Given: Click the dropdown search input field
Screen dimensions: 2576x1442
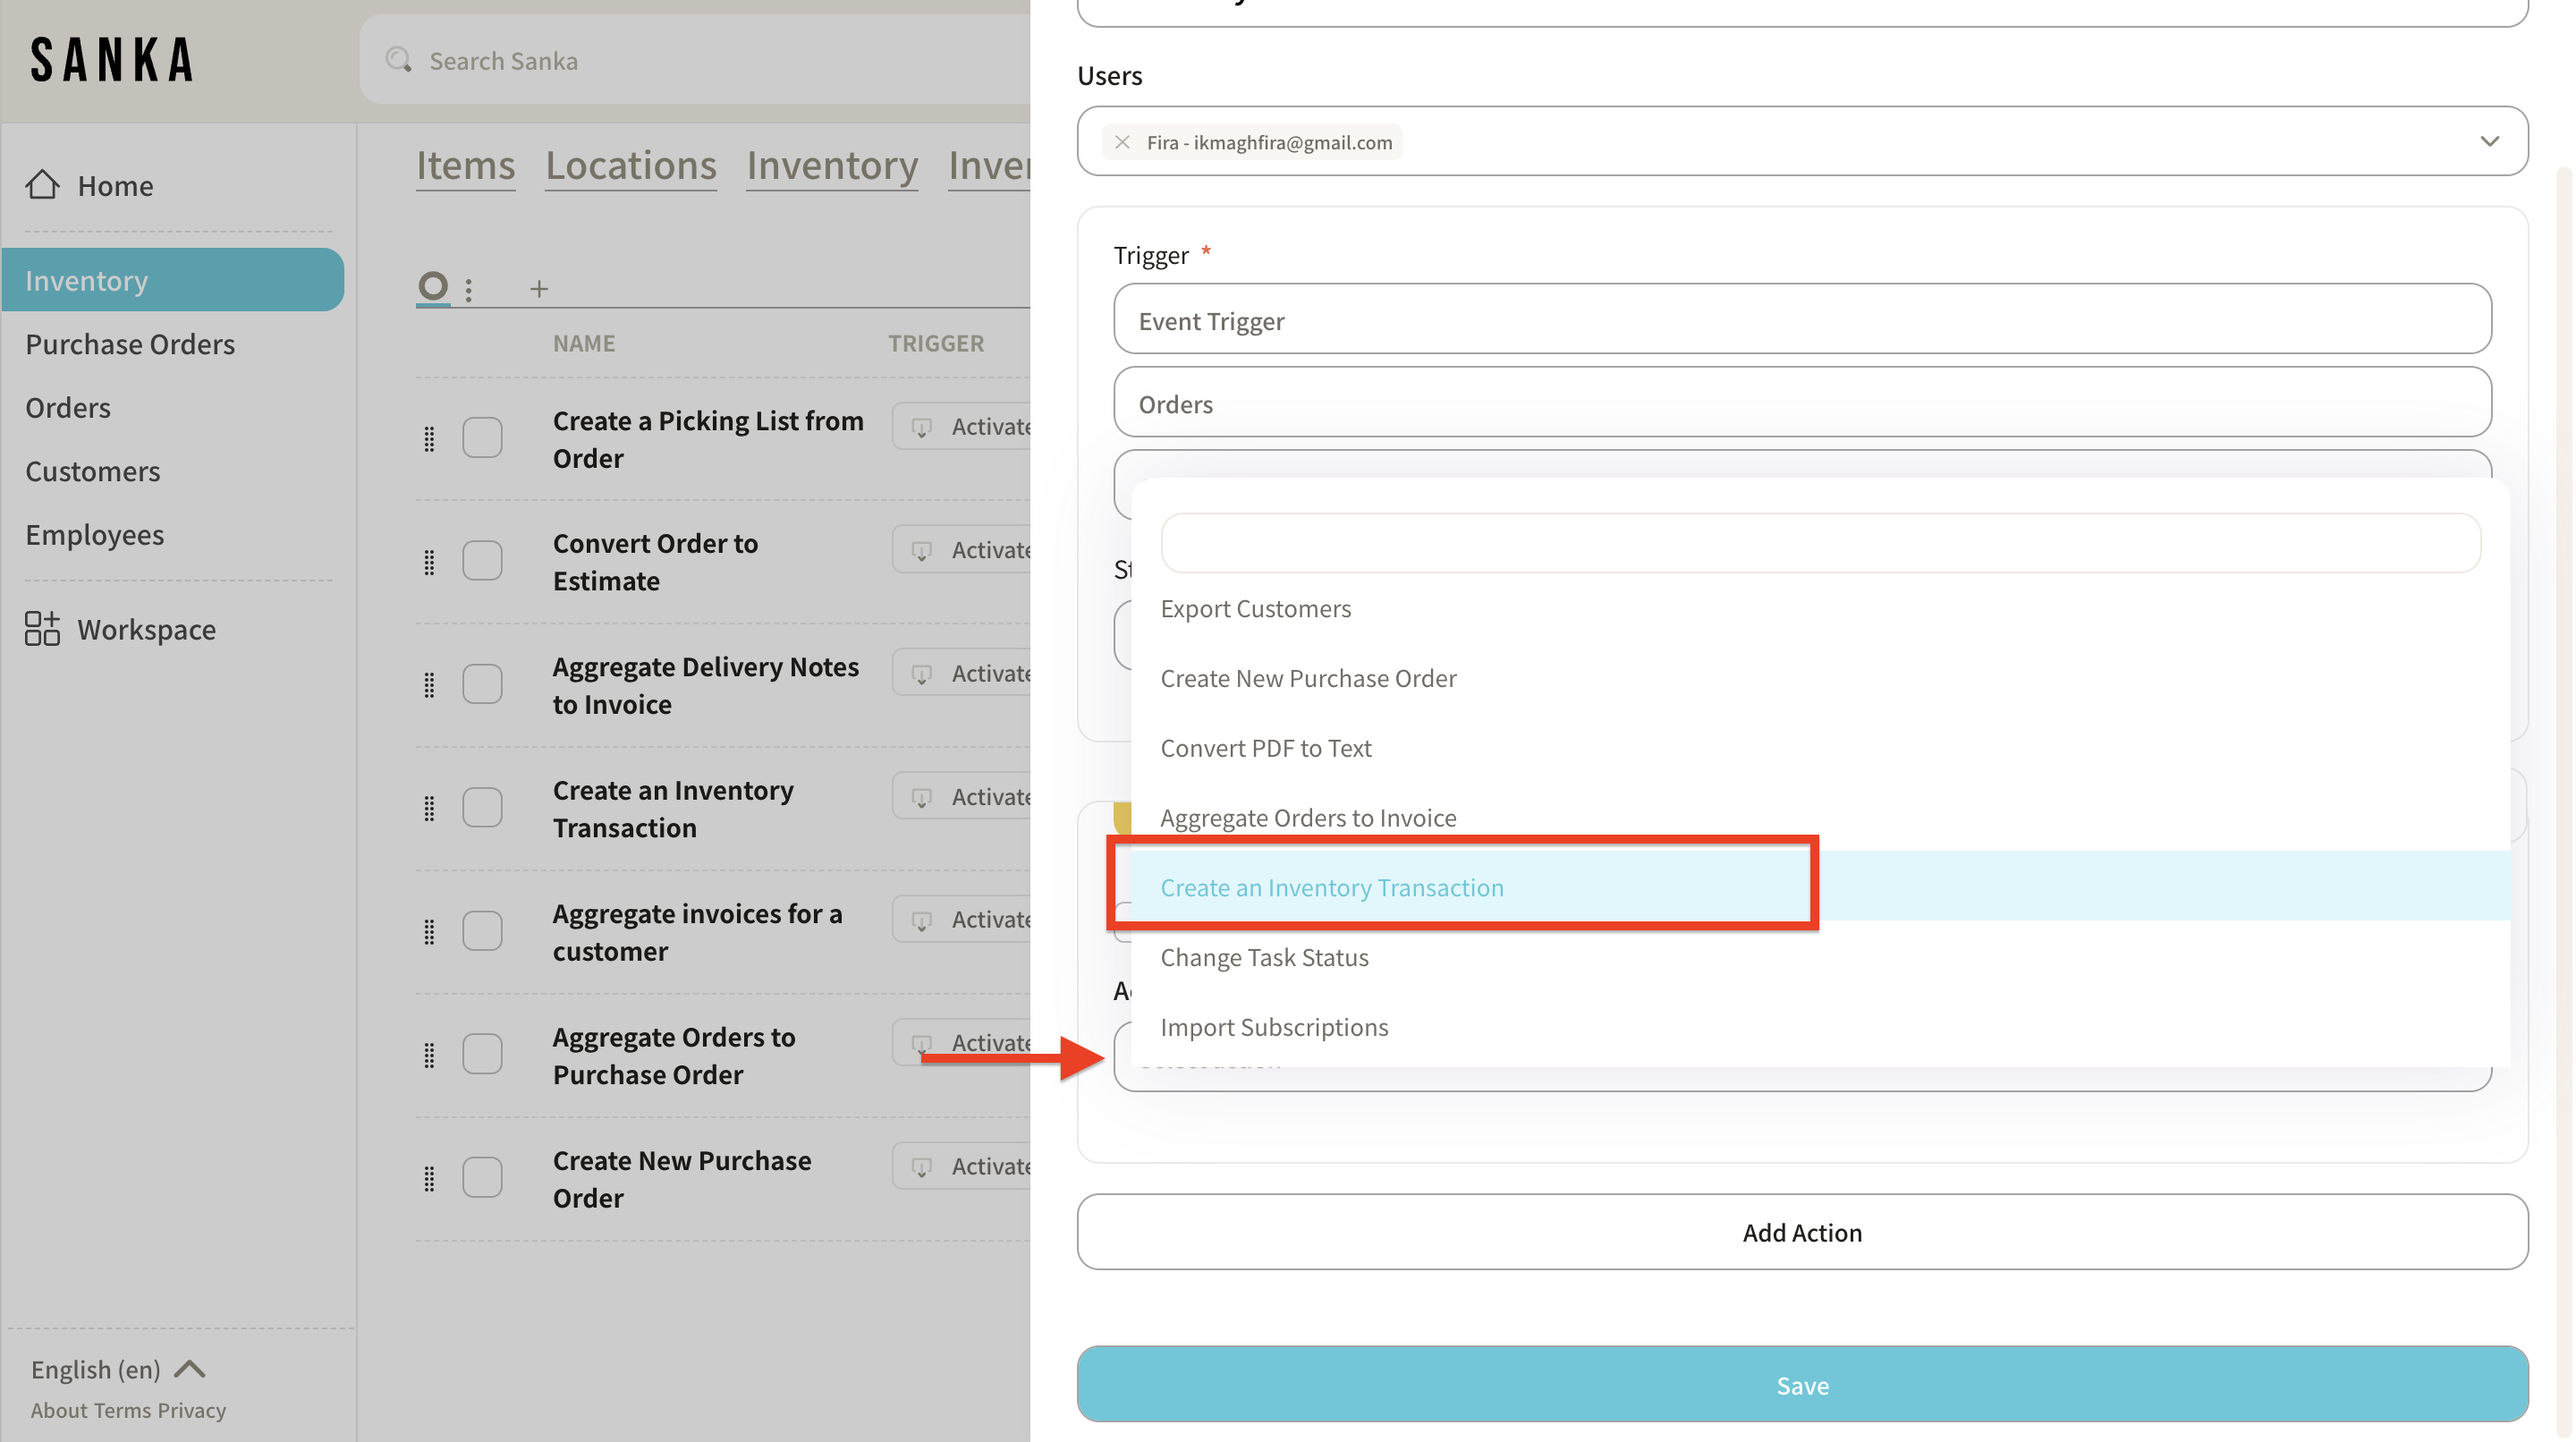Looking at the screenshot, I should (x=1820, y=543).
